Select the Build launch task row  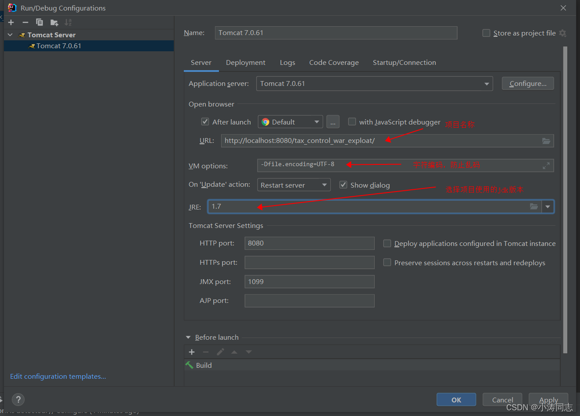tap(372, 365)
